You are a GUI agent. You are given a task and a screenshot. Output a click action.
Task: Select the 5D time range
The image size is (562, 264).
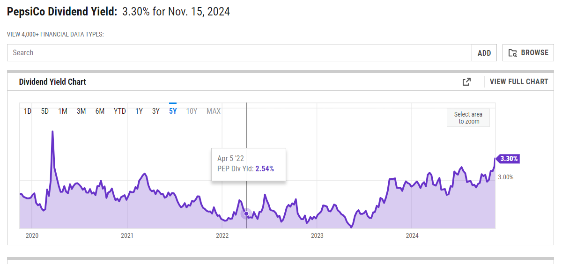click(45, 111)
